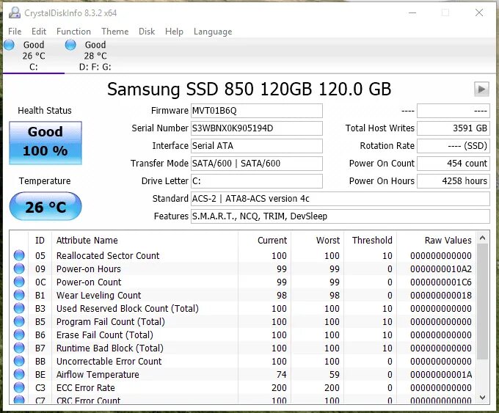Click status orb for Erase Fail Count
The image size is (499, 413).
coord(19,335)
